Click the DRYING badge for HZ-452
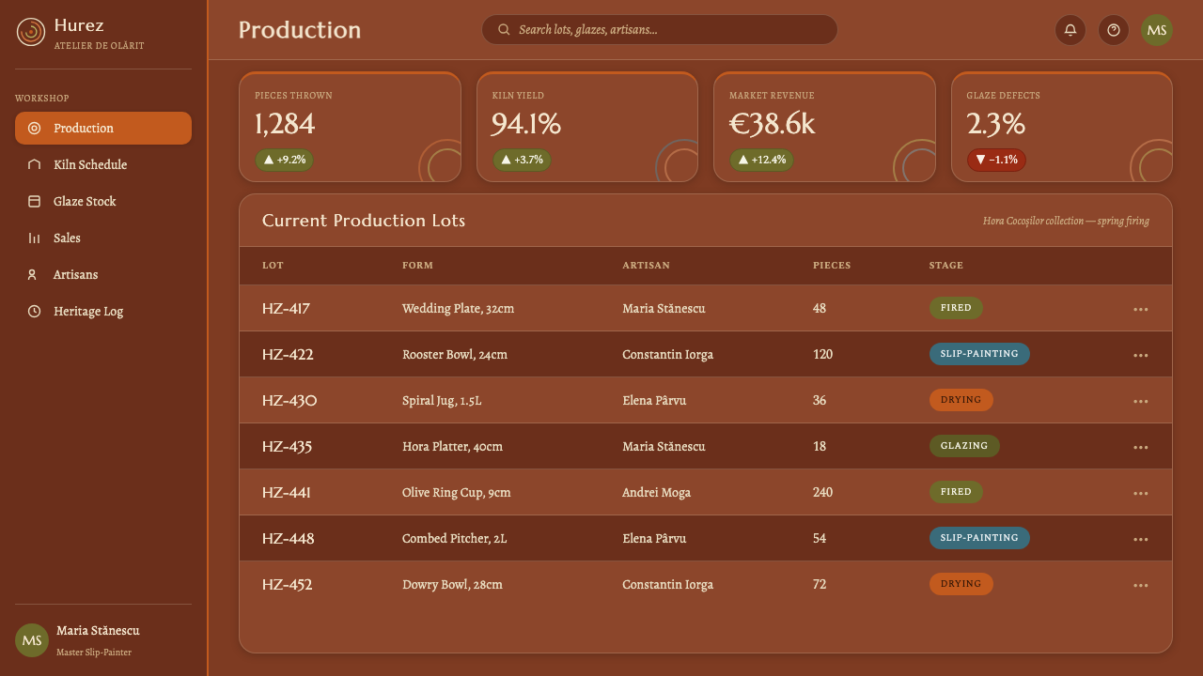 [x=961, y=584]
